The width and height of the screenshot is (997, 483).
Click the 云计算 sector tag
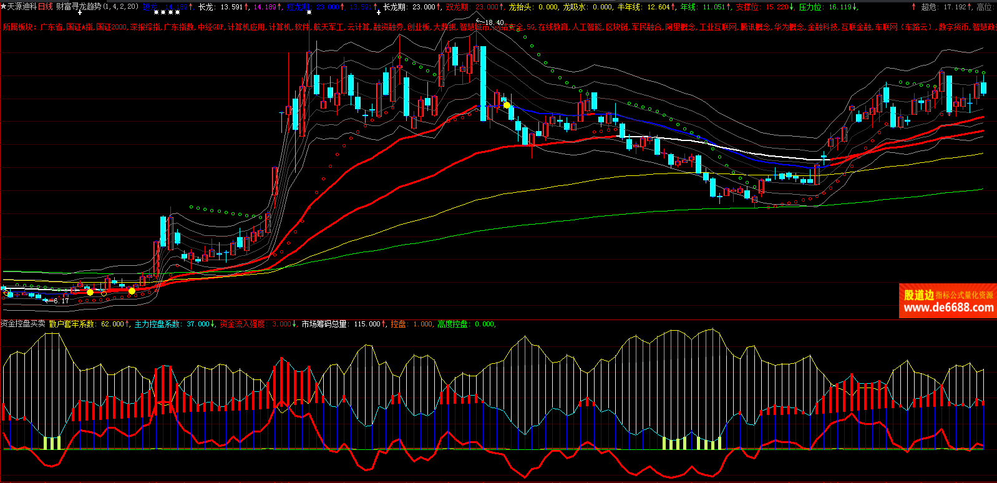tap(358, 27)
